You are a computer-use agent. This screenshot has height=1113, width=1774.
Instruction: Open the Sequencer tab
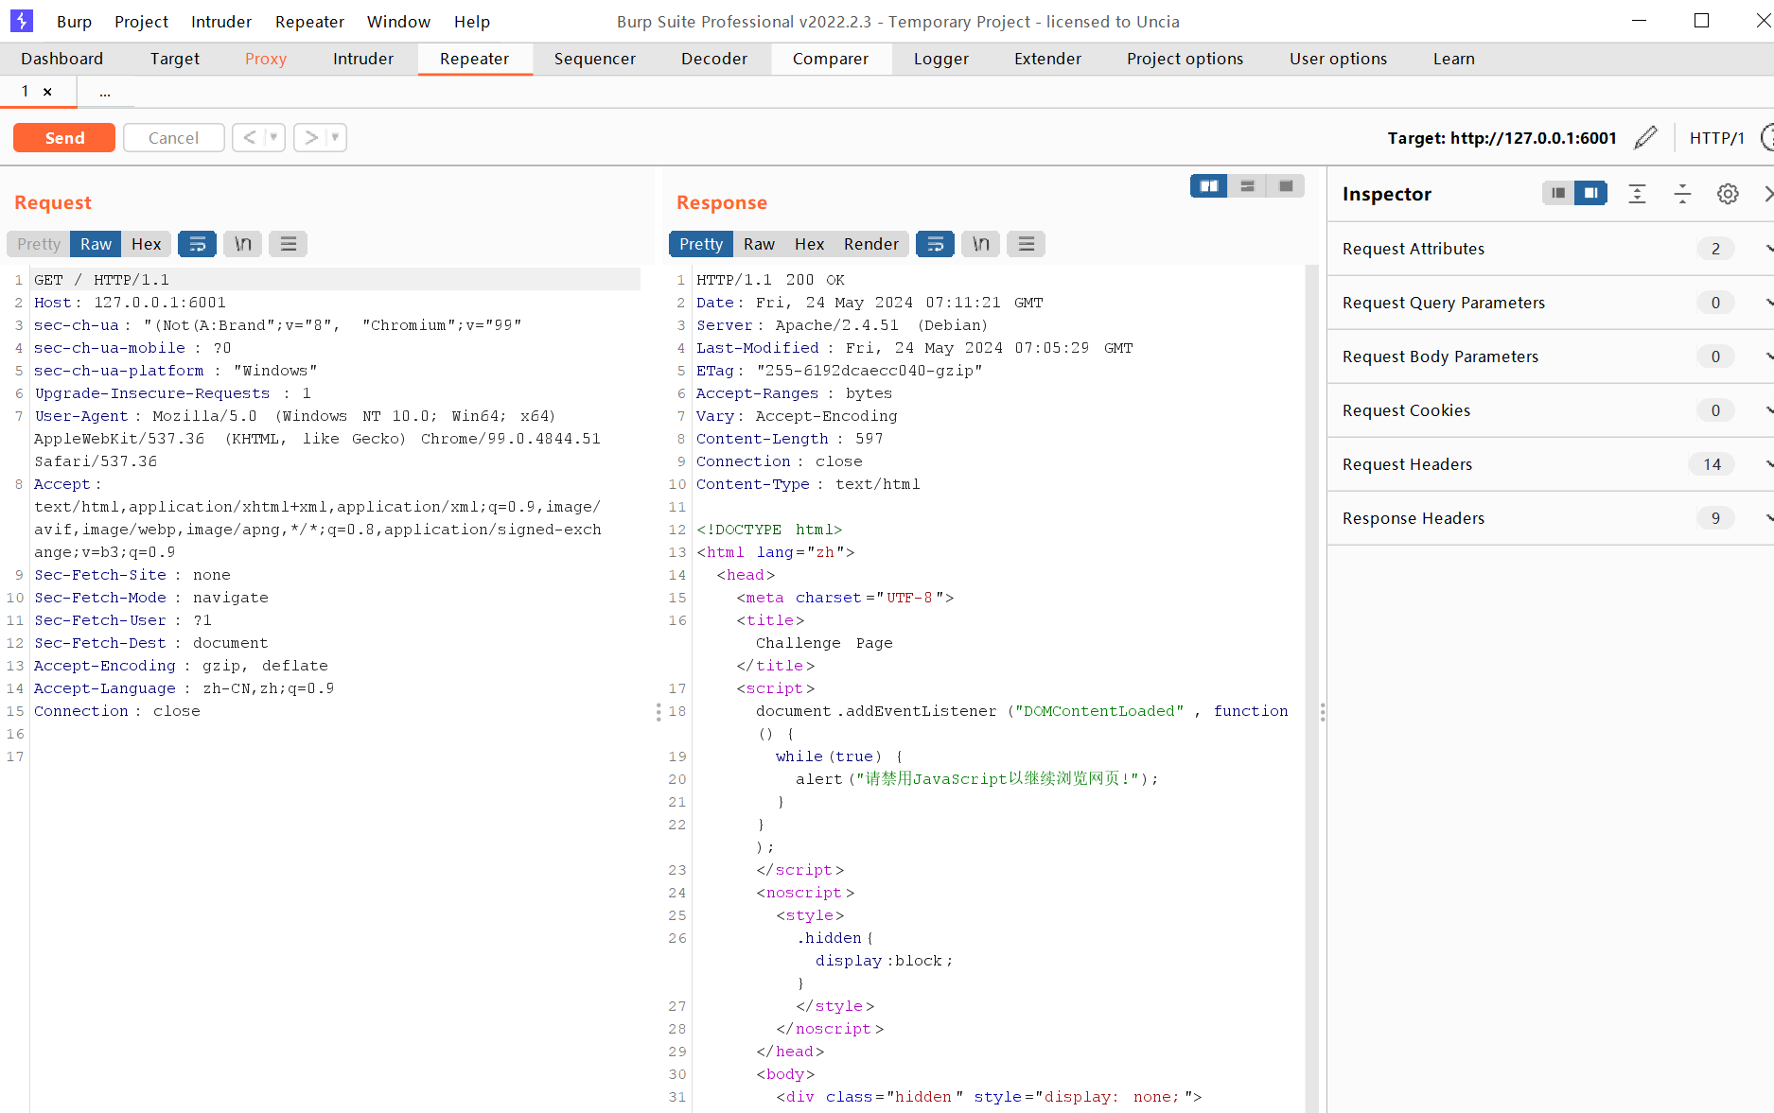coord(594,59)
